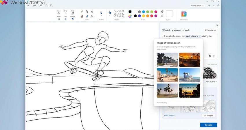Screen dimensions: 246x130
Task: Pick the red color swatch
Action: tap(152, 16)
